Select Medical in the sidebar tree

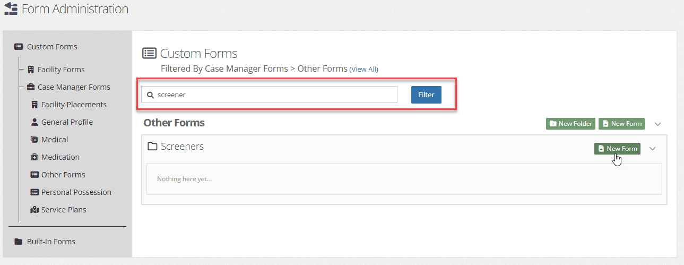[x=49, y=140]
